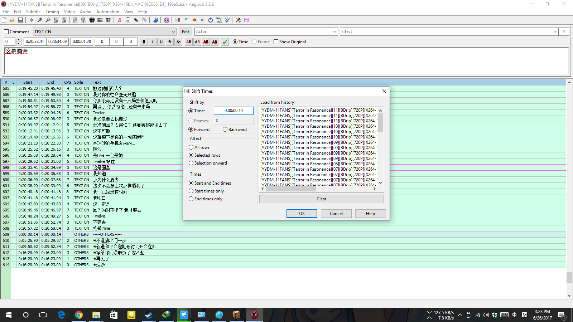The width and height of the screenshot is (573, 322).
Task: Open the Automation menu
Action: [x=108, y=12]
